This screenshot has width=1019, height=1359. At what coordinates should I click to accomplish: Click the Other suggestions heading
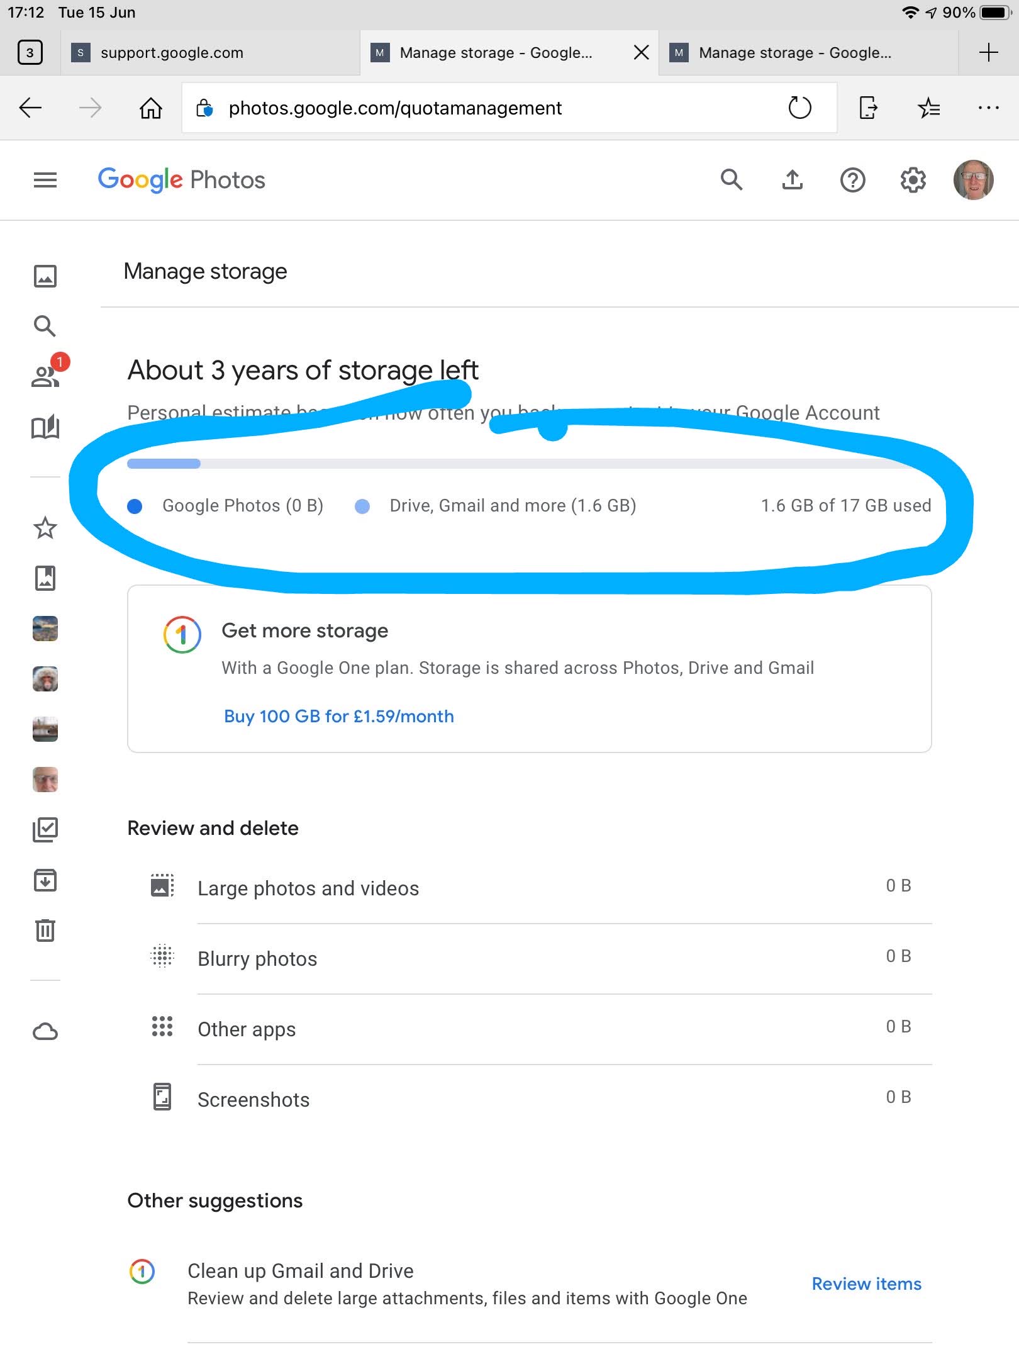coord(215,1200)
